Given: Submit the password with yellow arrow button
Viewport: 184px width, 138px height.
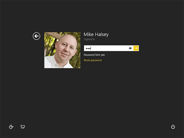Looking at the screenshot, I should [x=136, y=48].
